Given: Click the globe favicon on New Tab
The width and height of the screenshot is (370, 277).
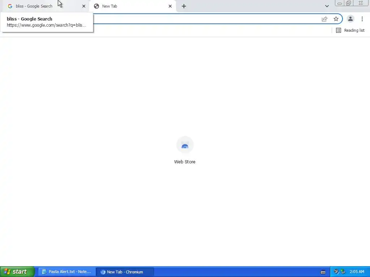Looking at the screenshot, I should pyautogui.click(x=96, y=6).
